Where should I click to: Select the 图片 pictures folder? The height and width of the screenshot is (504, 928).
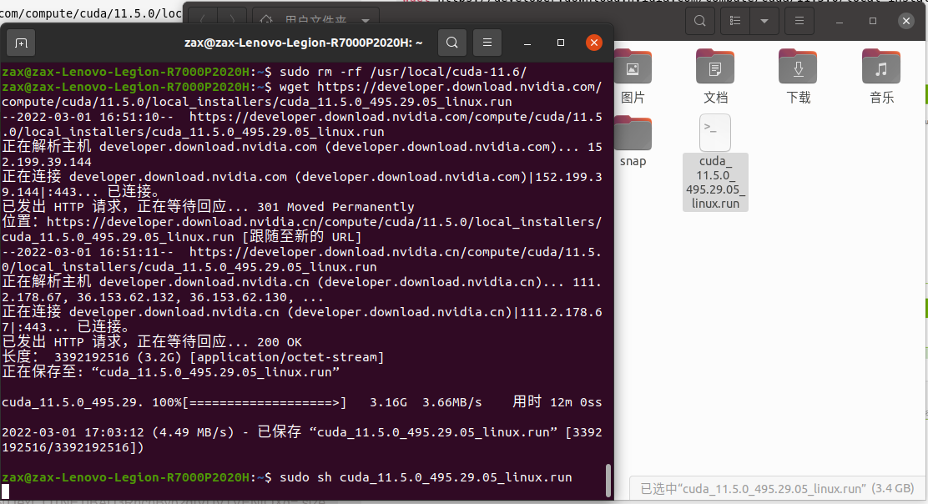click(633, 77)
